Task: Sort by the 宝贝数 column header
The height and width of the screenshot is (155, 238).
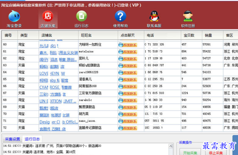Action: [x=192, y=35]
